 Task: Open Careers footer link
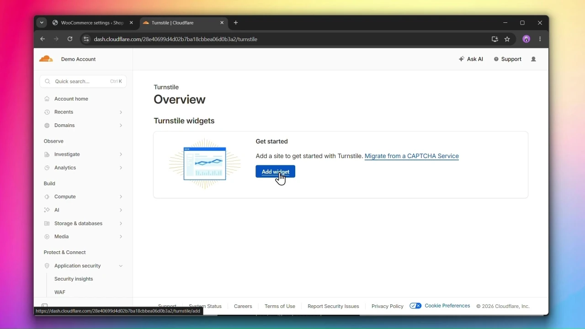(x=243, y=306)
